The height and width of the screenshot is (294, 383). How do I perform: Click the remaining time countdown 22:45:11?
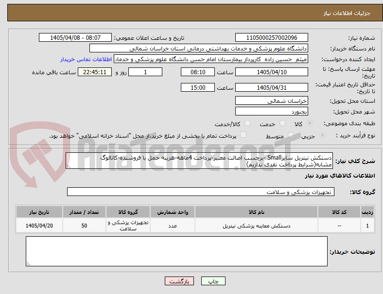(x=95, y=72)
